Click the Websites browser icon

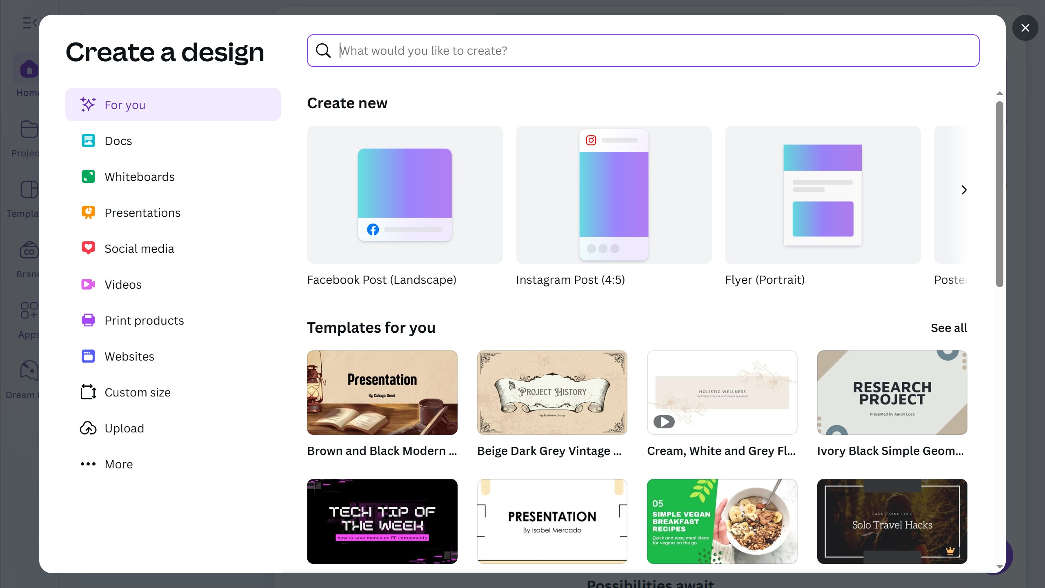(88, 356)
